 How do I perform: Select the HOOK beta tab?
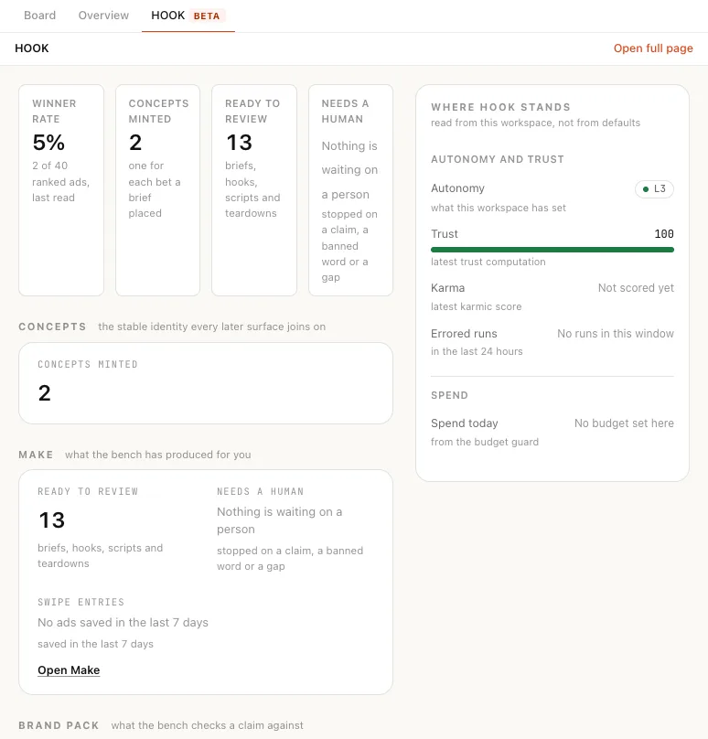(188, 16)
